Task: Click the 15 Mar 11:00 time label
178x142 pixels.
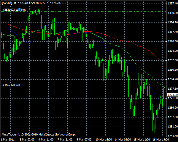Action: [x=142, y=140]
